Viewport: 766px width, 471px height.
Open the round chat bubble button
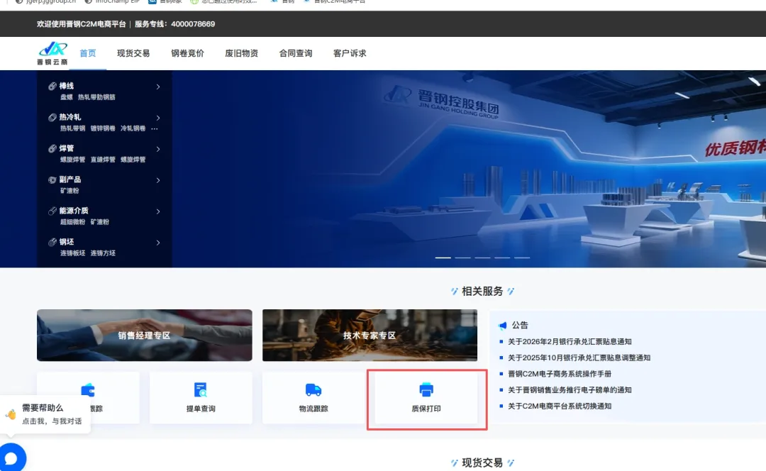click(12, 458)
